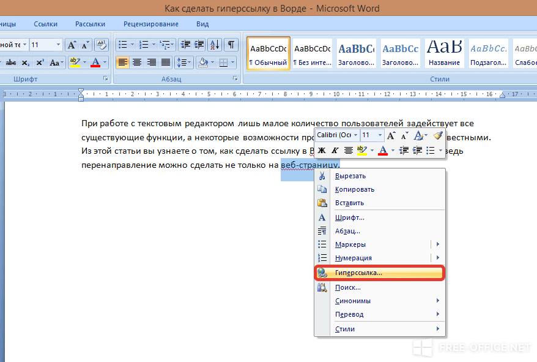Click the ribbon numbering list icon
The image size is (537, 362).
click(x=144, y=45)
